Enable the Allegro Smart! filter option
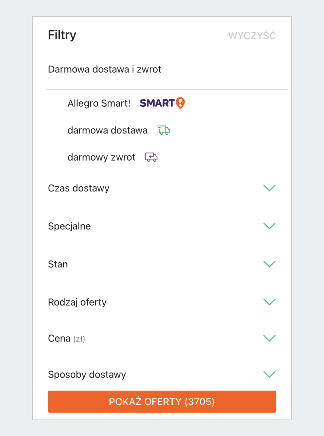This screenshot has height=436, width=324. [x=99, y=104]
